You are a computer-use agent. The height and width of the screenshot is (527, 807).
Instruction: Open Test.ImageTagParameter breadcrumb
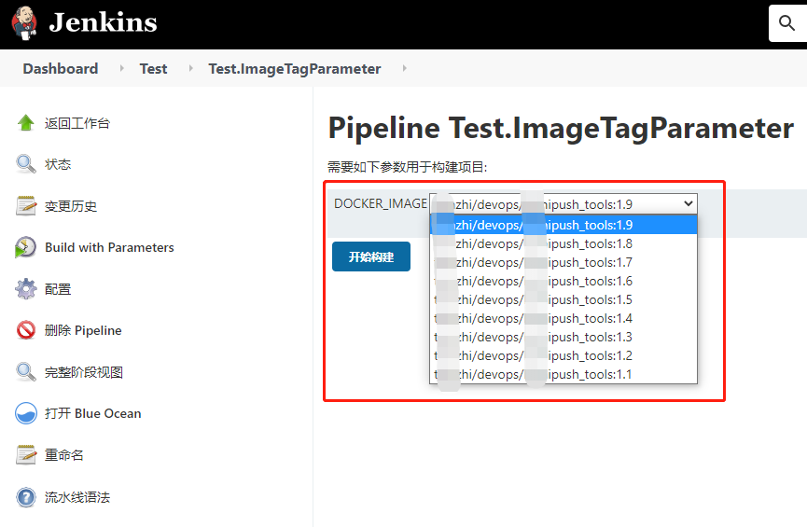point(295,68)
